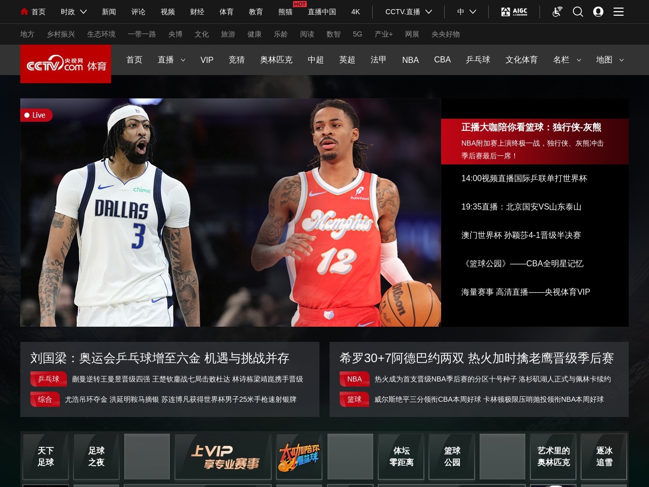The width and height of the screenshot is (649, 487).
Task: Open 乡村振兴 in the secondary nav
Action: (x=61, y=34)
